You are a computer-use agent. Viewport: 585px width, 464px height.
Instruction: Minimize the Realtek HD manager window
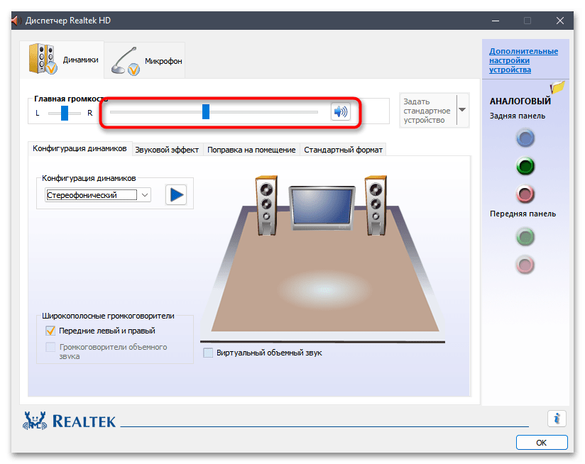[x=496, y=21]
